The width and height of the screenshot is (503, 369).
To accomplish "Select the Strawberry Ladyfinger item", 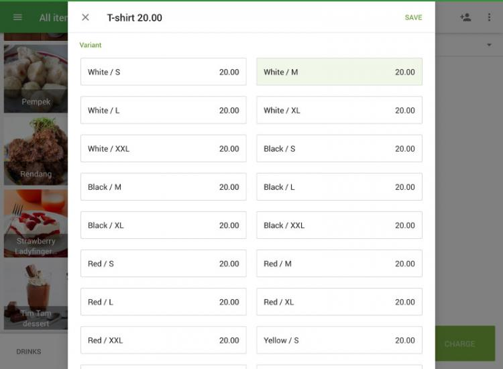I will pyautogui.click(x=36, y=223).
